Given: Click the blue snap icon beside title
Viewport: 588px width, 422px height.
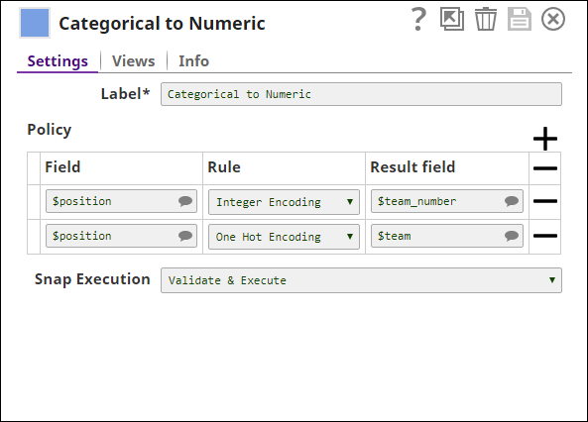Looking at the screenshot, I should (x=35, y=23).
